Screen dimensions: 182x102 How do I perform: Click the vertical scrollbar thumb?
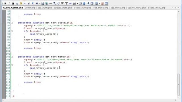(179, 84)
